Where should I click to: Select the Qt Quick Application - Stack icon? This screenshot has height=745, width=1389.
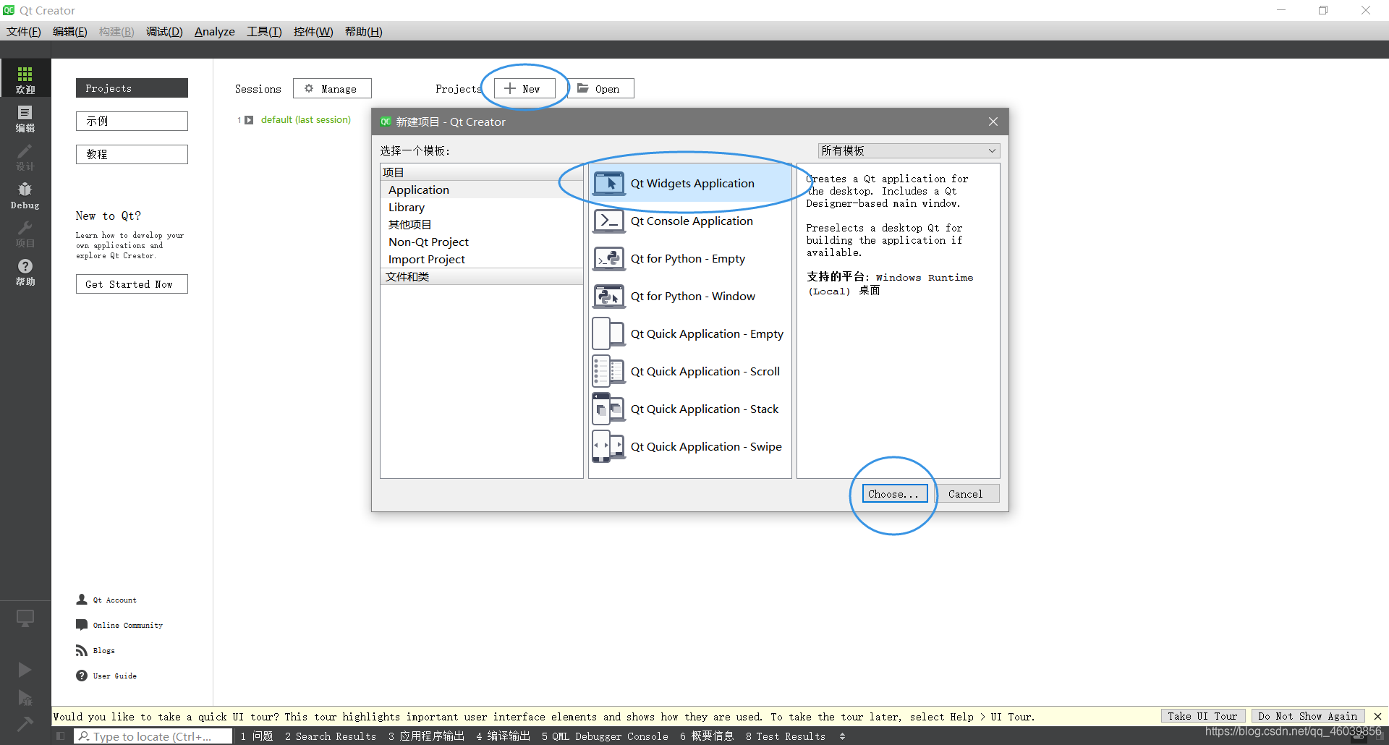(x=609, y=409)
